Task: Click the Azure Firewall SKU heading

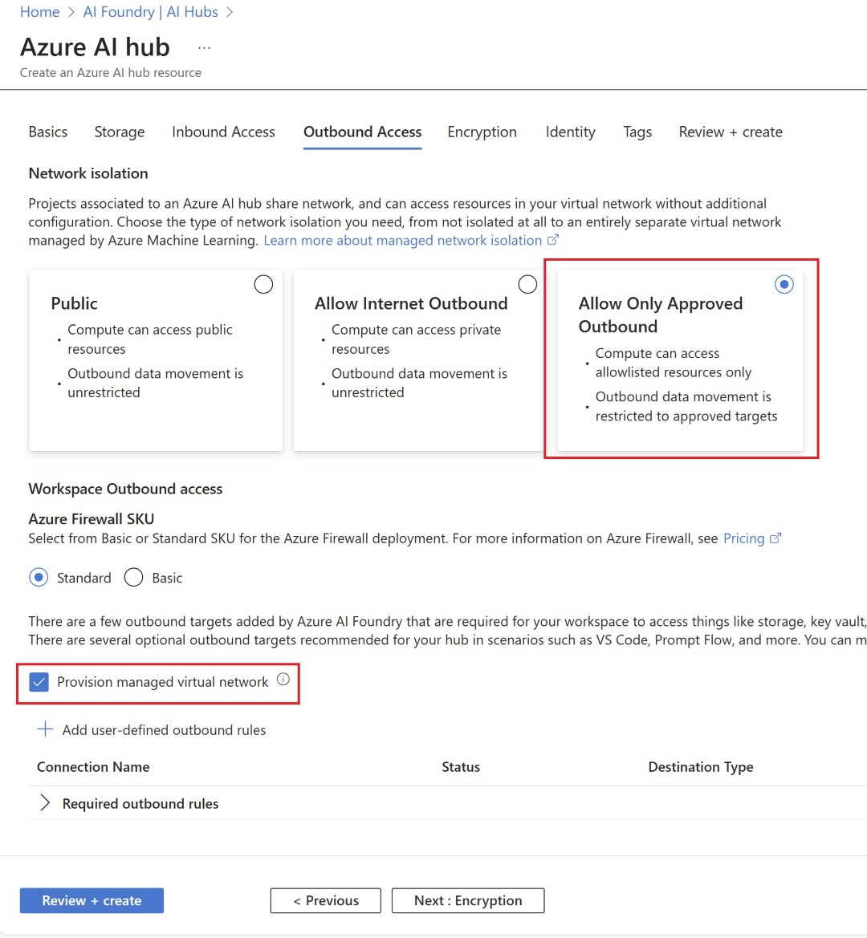Action: click(x=91, y=518)
